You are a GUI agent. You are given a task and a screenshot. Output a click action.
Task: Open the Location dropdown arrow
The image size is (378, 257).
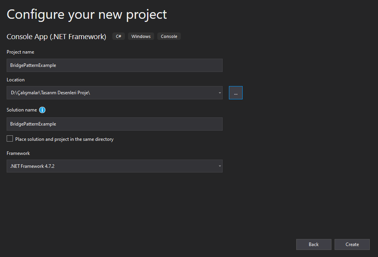220,93
